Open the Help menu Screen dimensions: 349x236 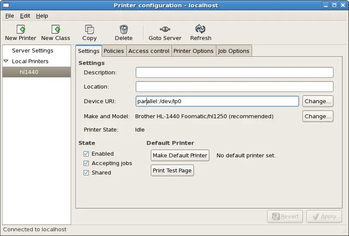tap(42, 16)
